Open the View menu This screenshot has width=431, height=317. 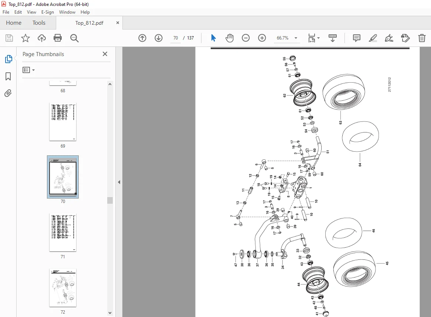(x=31, y=12)
